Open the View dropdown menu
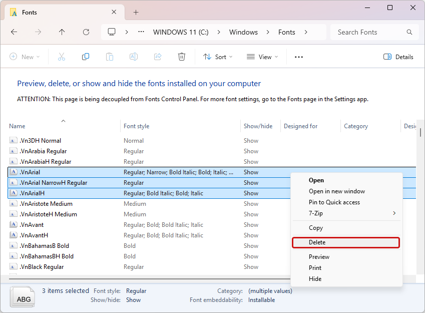This screenshot has width=425, height=313. [x=262, y=57]
